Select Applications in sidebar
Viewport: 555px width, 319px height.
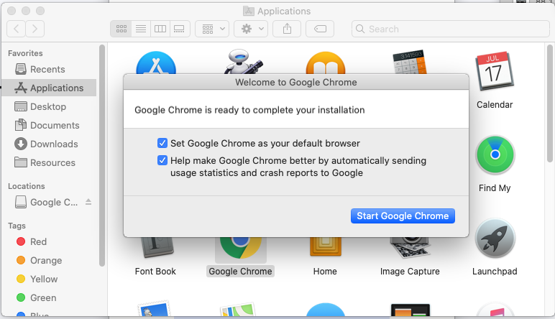point(49,88)
